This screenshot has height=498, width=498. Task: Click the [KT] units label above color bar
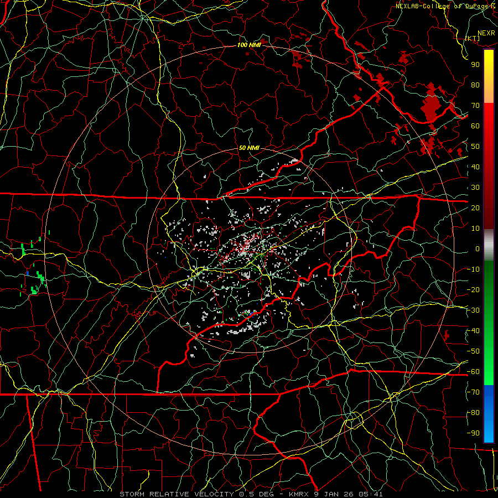[x=473, y=38]
